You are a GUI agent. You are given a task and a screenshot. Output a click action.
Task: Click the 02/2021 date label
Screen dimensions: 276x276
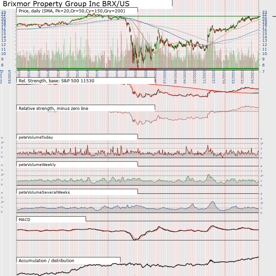point(233,77)
